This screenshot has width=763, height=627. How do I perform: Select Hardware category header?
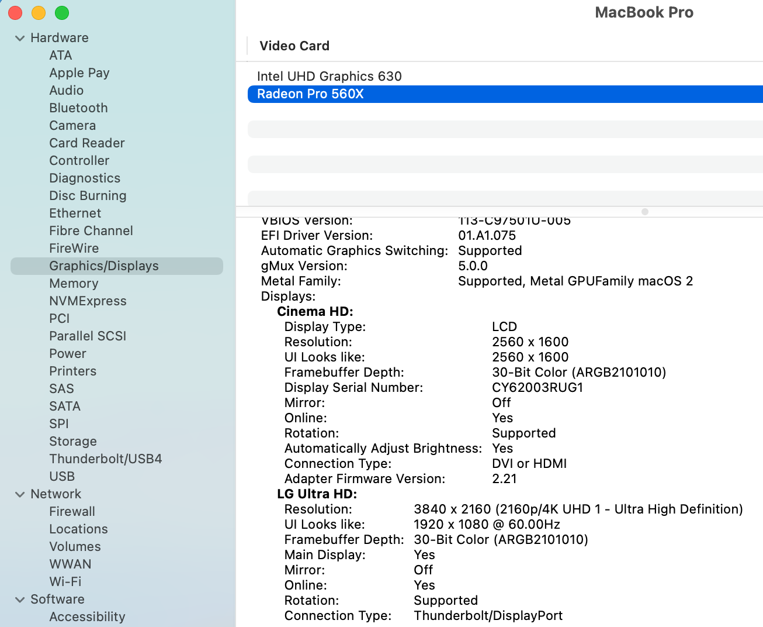60,38
